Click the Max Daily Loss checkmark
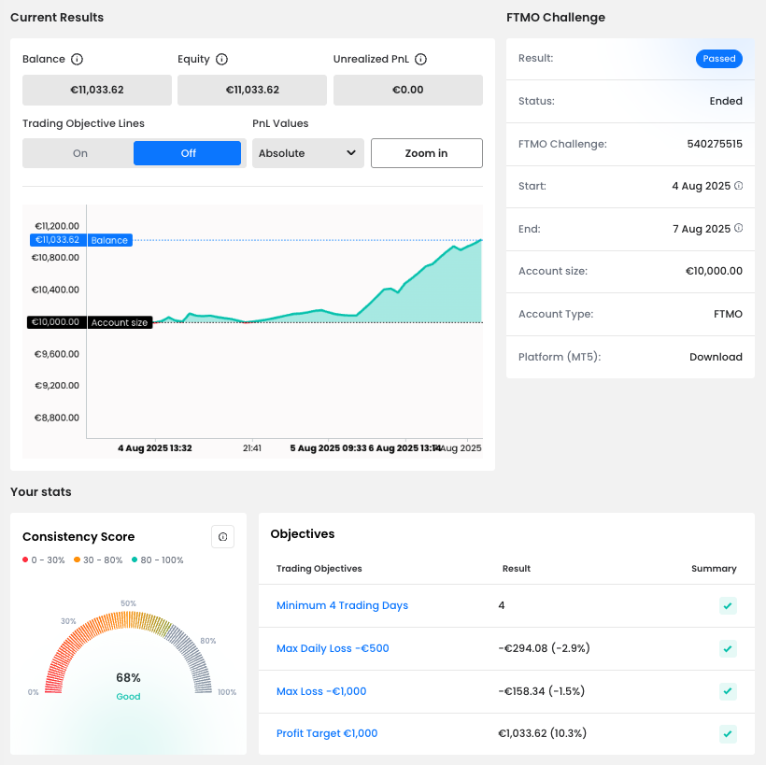766x765 pixels. pos(728,649)
